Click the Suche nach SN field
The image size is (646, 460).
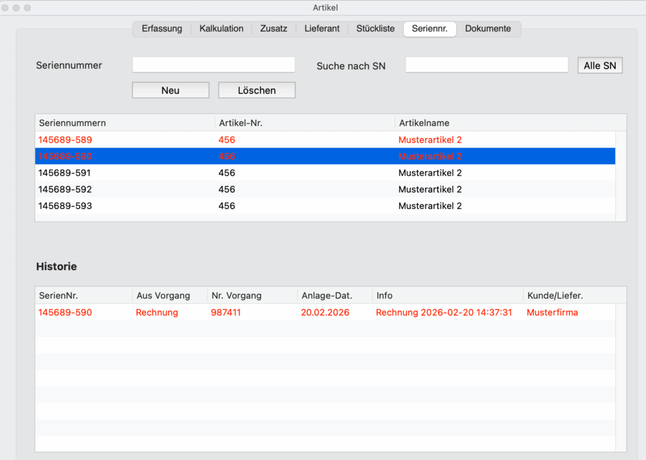coord(486,65)
